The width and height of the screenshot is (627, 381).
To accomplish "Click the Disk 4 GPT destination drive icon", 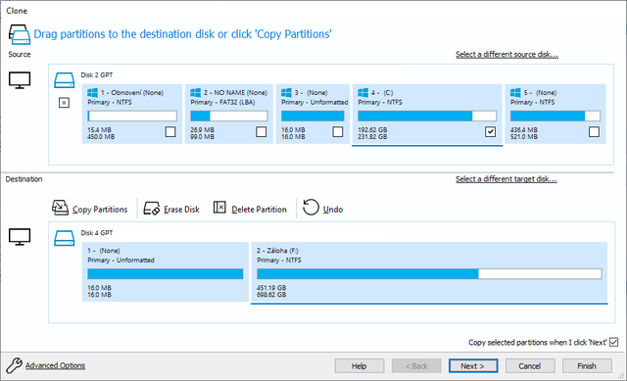I will (65, 238).
